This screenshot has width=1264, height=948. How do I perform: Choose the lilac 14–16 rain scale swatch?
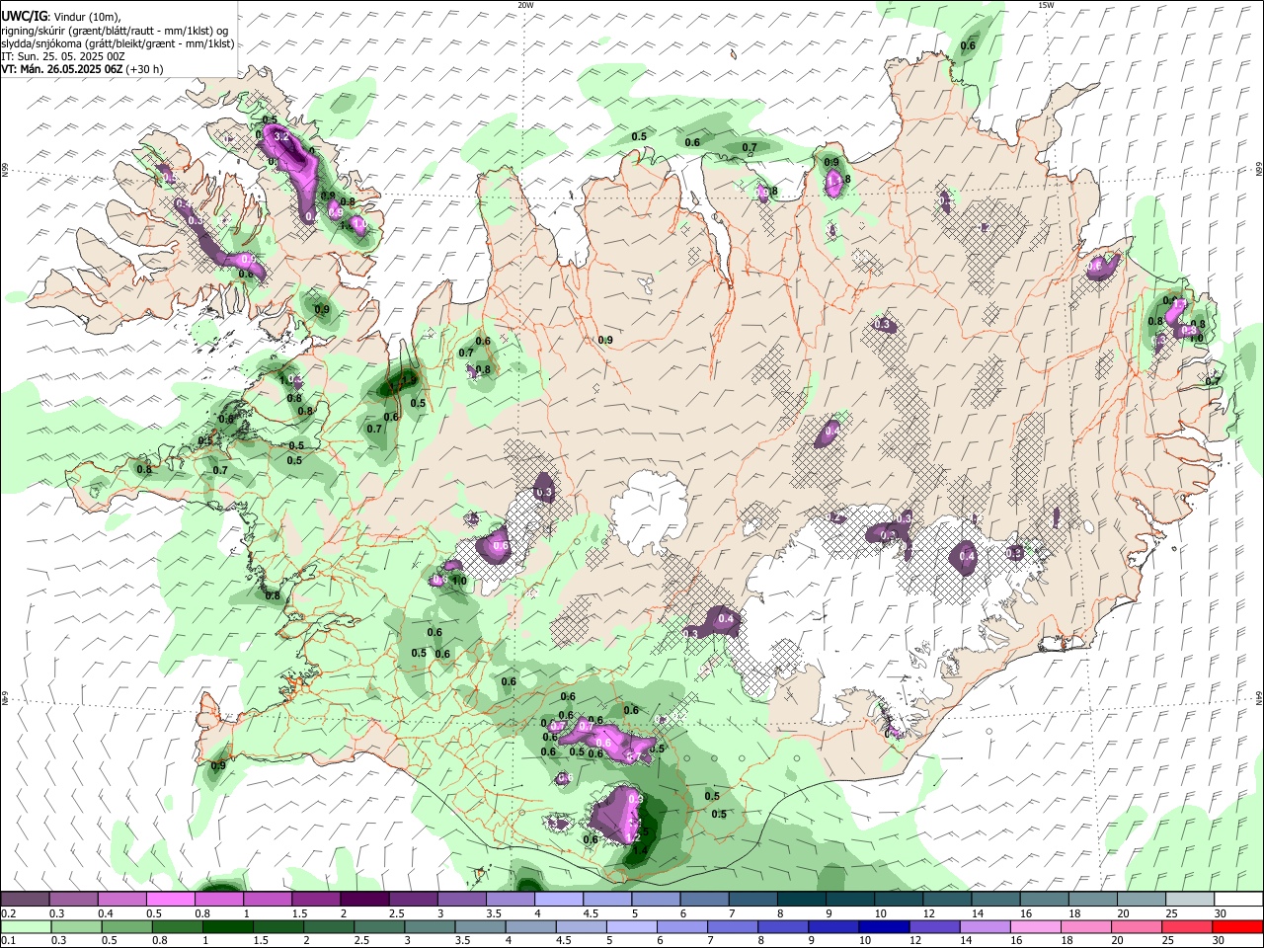tap(985, 927)
